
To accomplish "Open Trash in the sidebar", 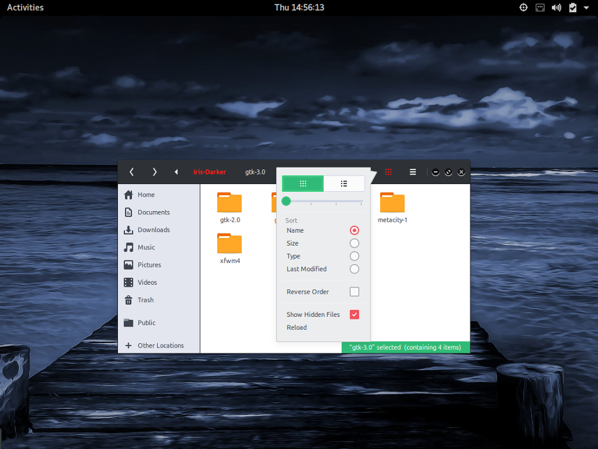I will pyautogui.click(x=159, y=300).
